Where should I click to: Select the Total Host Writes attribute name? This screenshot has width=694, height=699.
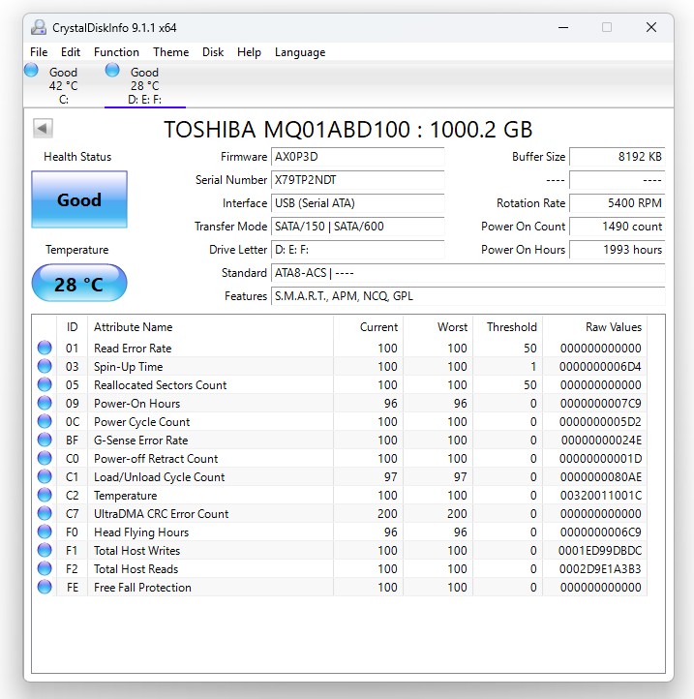coord(136,551)
